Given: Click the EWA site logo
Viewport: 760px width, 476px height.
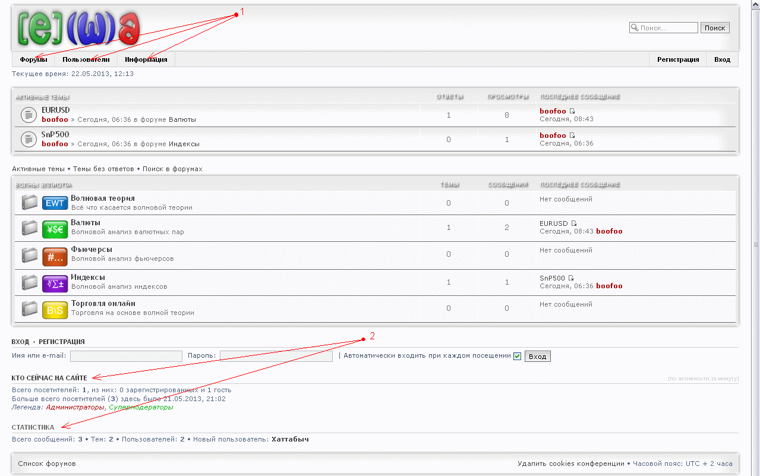Looking at the screenshot, I should (78, 29).
